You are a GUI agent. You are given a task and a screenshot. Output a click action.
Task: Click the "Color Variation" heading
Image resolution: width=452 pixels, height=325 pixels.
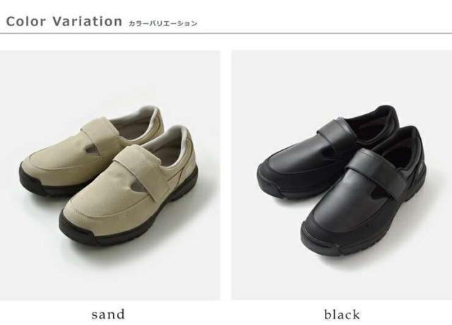click(64, 22)
